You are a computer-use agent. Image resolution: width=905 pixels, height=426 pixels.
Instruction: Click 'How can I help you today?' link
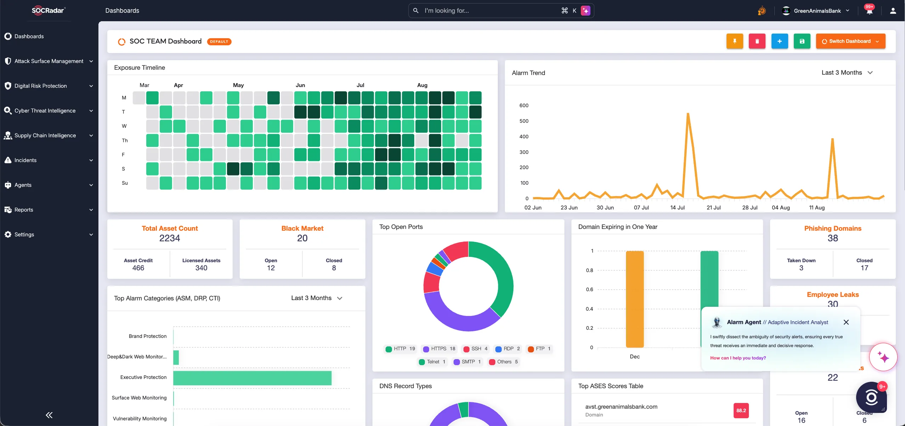pyautogui.click(x=738, y=358)
